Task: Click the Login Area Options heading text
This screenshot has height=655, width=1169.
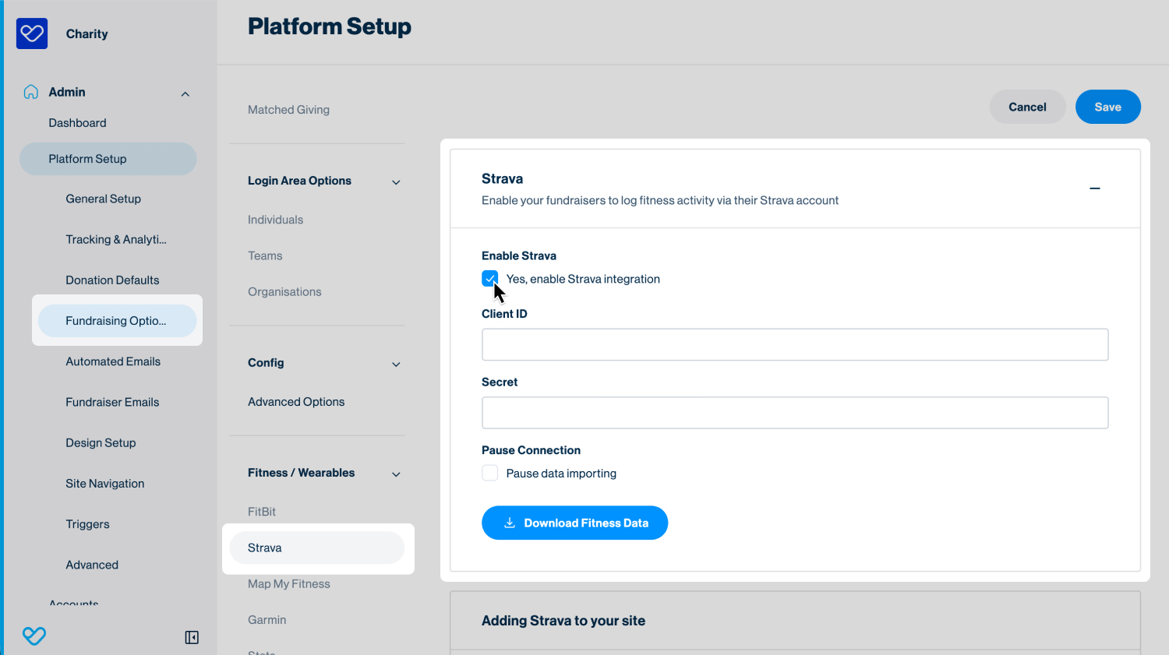Action: coord(299,181)
